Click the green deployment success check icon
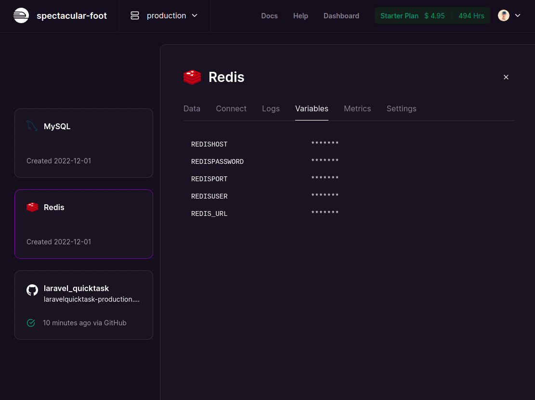Viewport: 535px width, 400px height. click(x=31, y=323)
